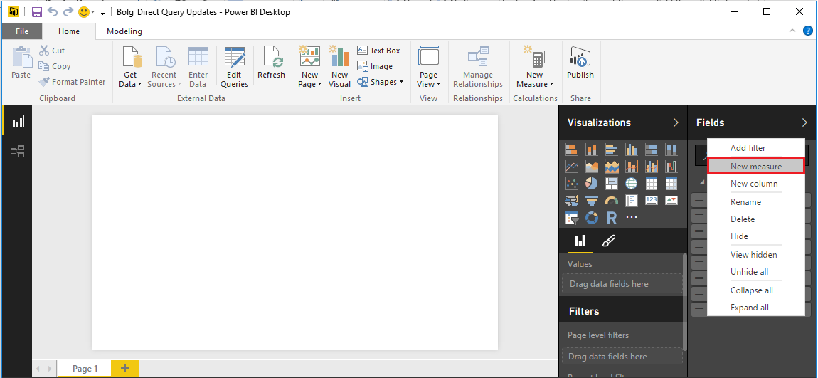The height and width of the screenshot is (378, 818).
Task: Choose New column from context menu
Action: coord(756,183)
